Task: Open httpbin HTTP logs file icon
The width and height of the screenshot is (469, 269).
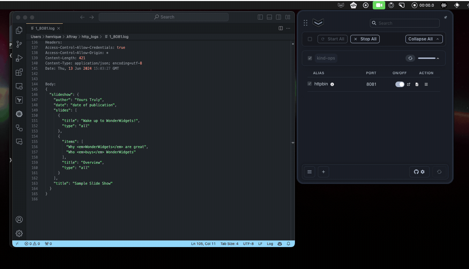Action: [417, 84]
